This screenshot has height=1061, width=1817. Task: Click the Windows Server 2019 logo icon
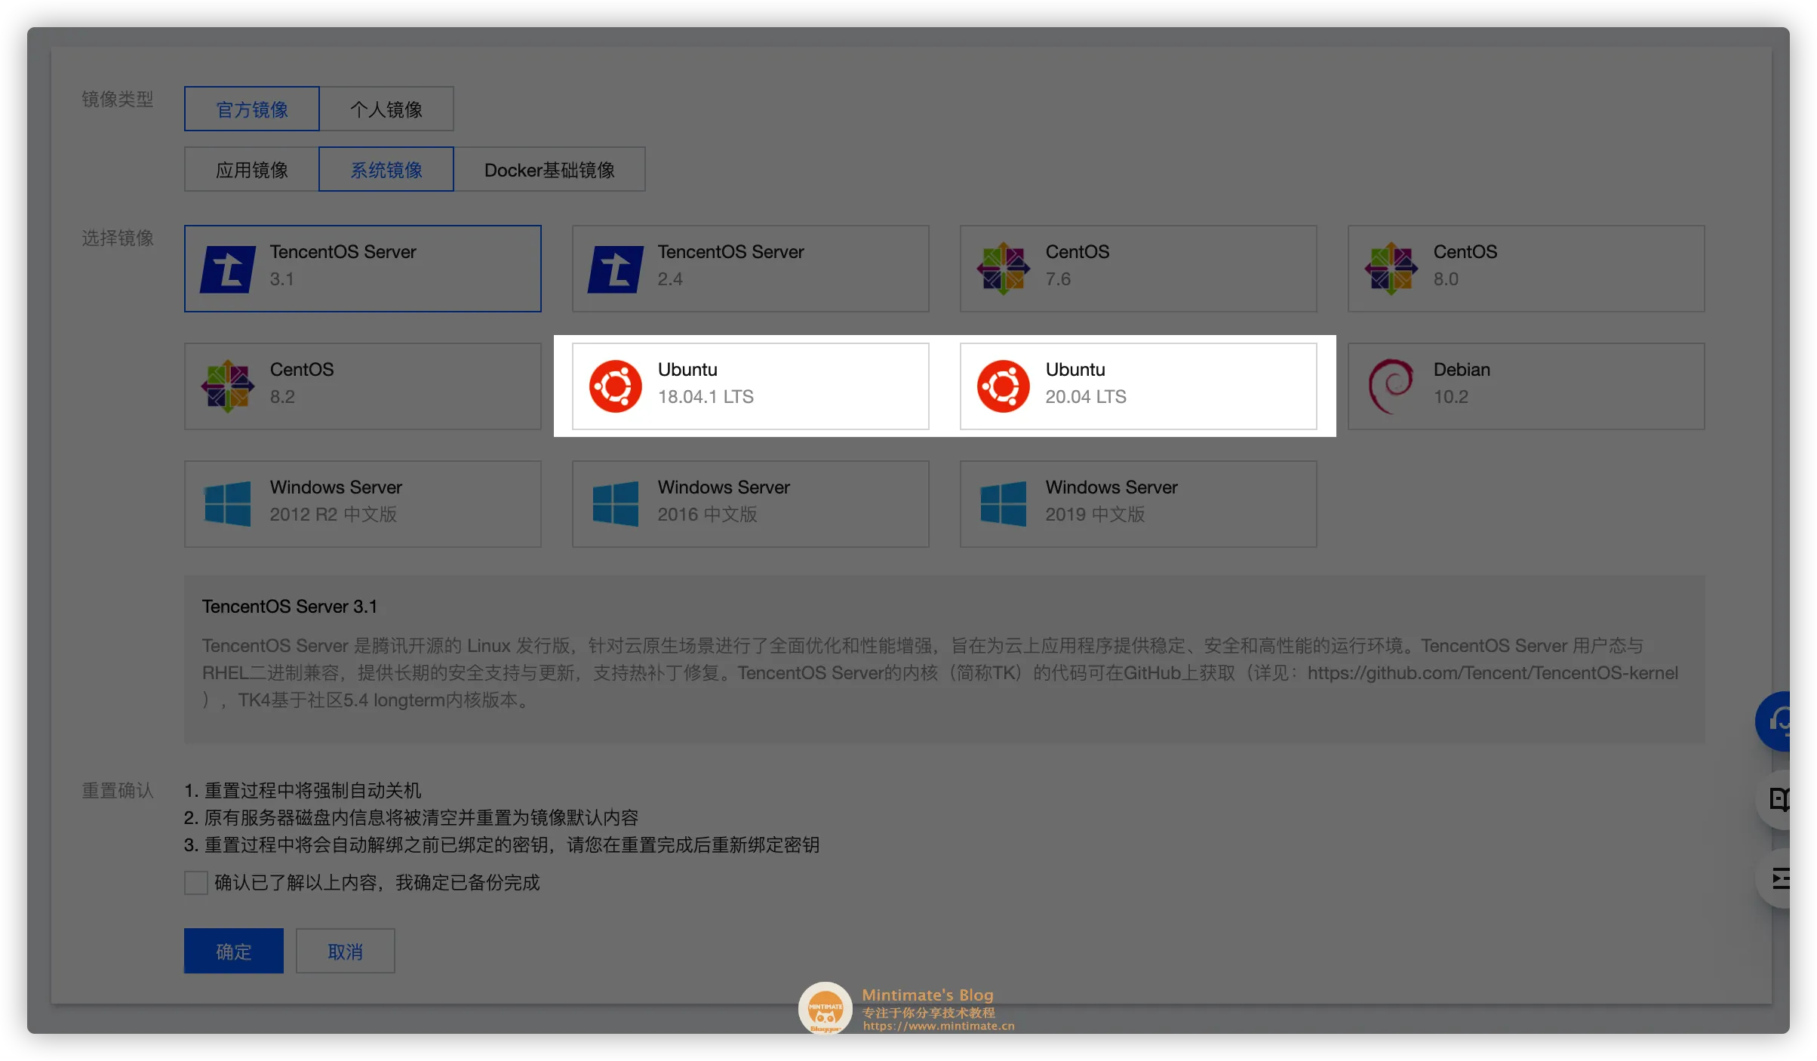[x=1004, y=503]
